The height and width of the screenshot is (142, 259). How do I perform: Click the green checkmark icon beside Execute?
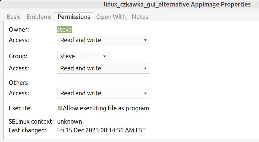click(60, 108)
